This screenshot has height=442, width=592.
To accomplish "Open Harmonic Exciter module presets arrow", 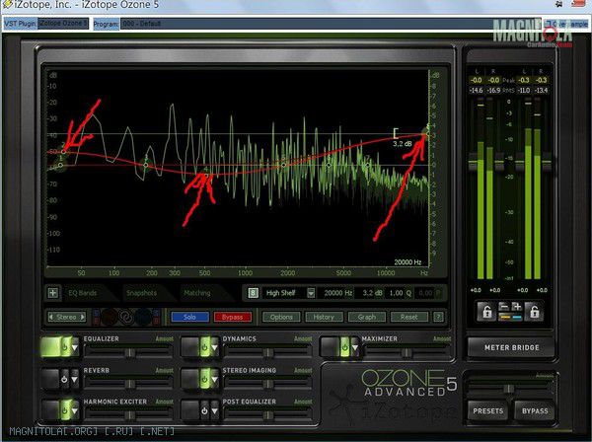I will (x=74, y=410).
